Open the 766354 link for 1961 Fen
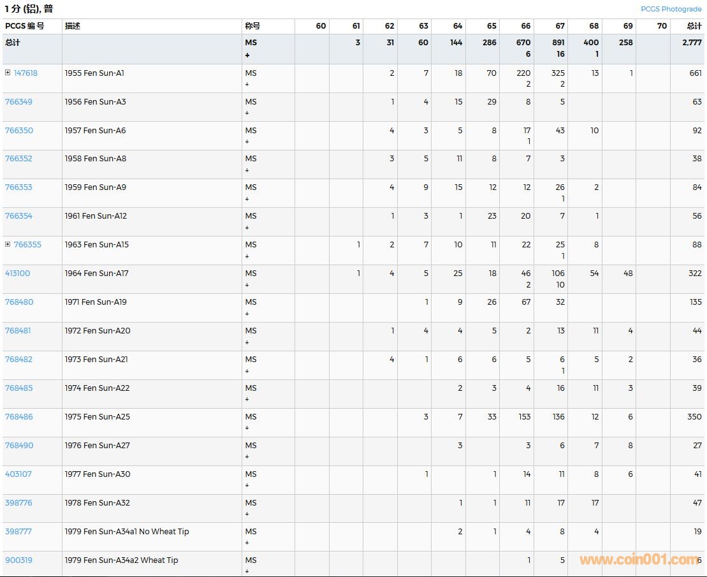707x577 pixels. [18, 216]
